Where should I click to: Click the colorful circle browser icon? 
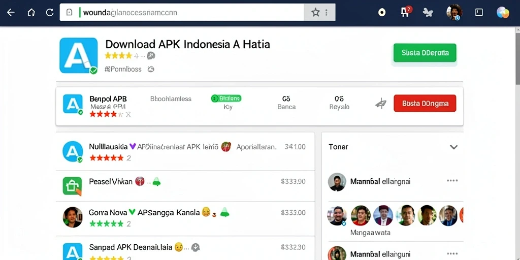pos(503,13)
